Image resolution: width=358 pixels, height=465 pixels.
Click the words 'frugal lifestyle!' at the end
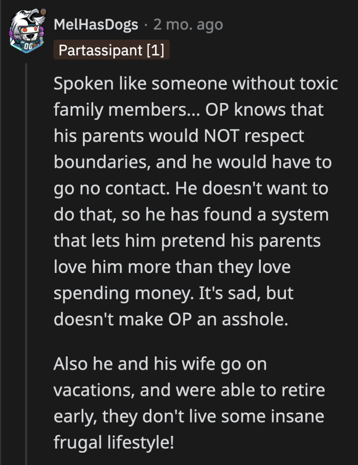[114, 442]
